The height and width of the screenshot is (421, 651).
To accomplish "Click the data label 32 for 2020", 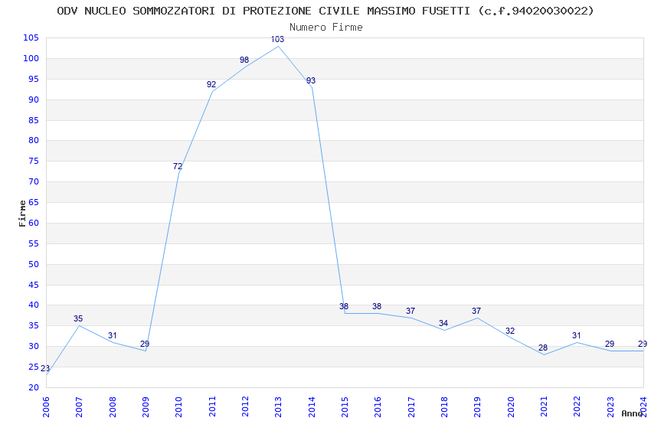I will 510,331.
